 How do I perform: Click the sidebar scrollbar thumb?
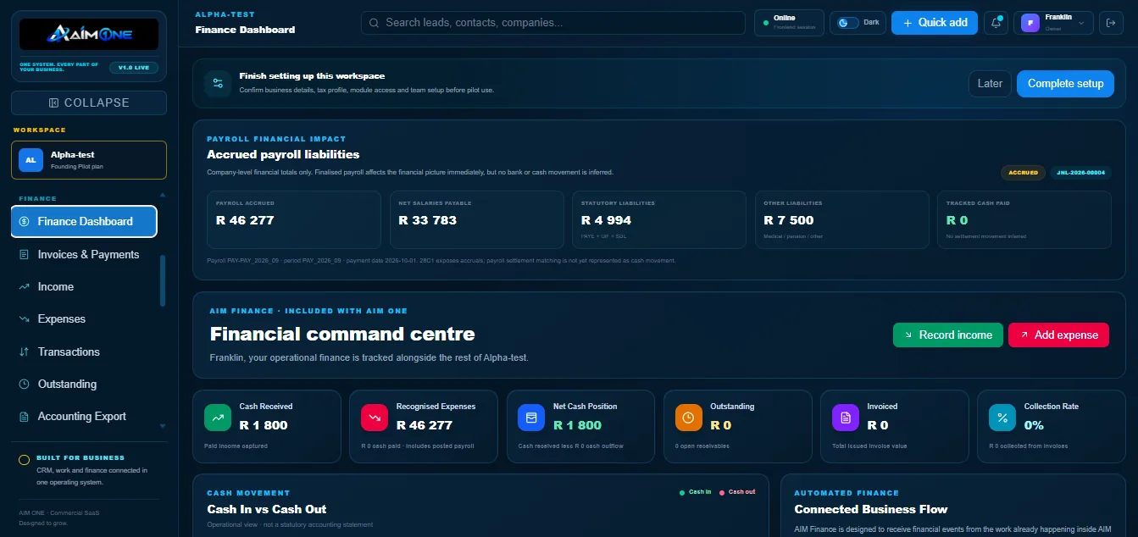163,280
